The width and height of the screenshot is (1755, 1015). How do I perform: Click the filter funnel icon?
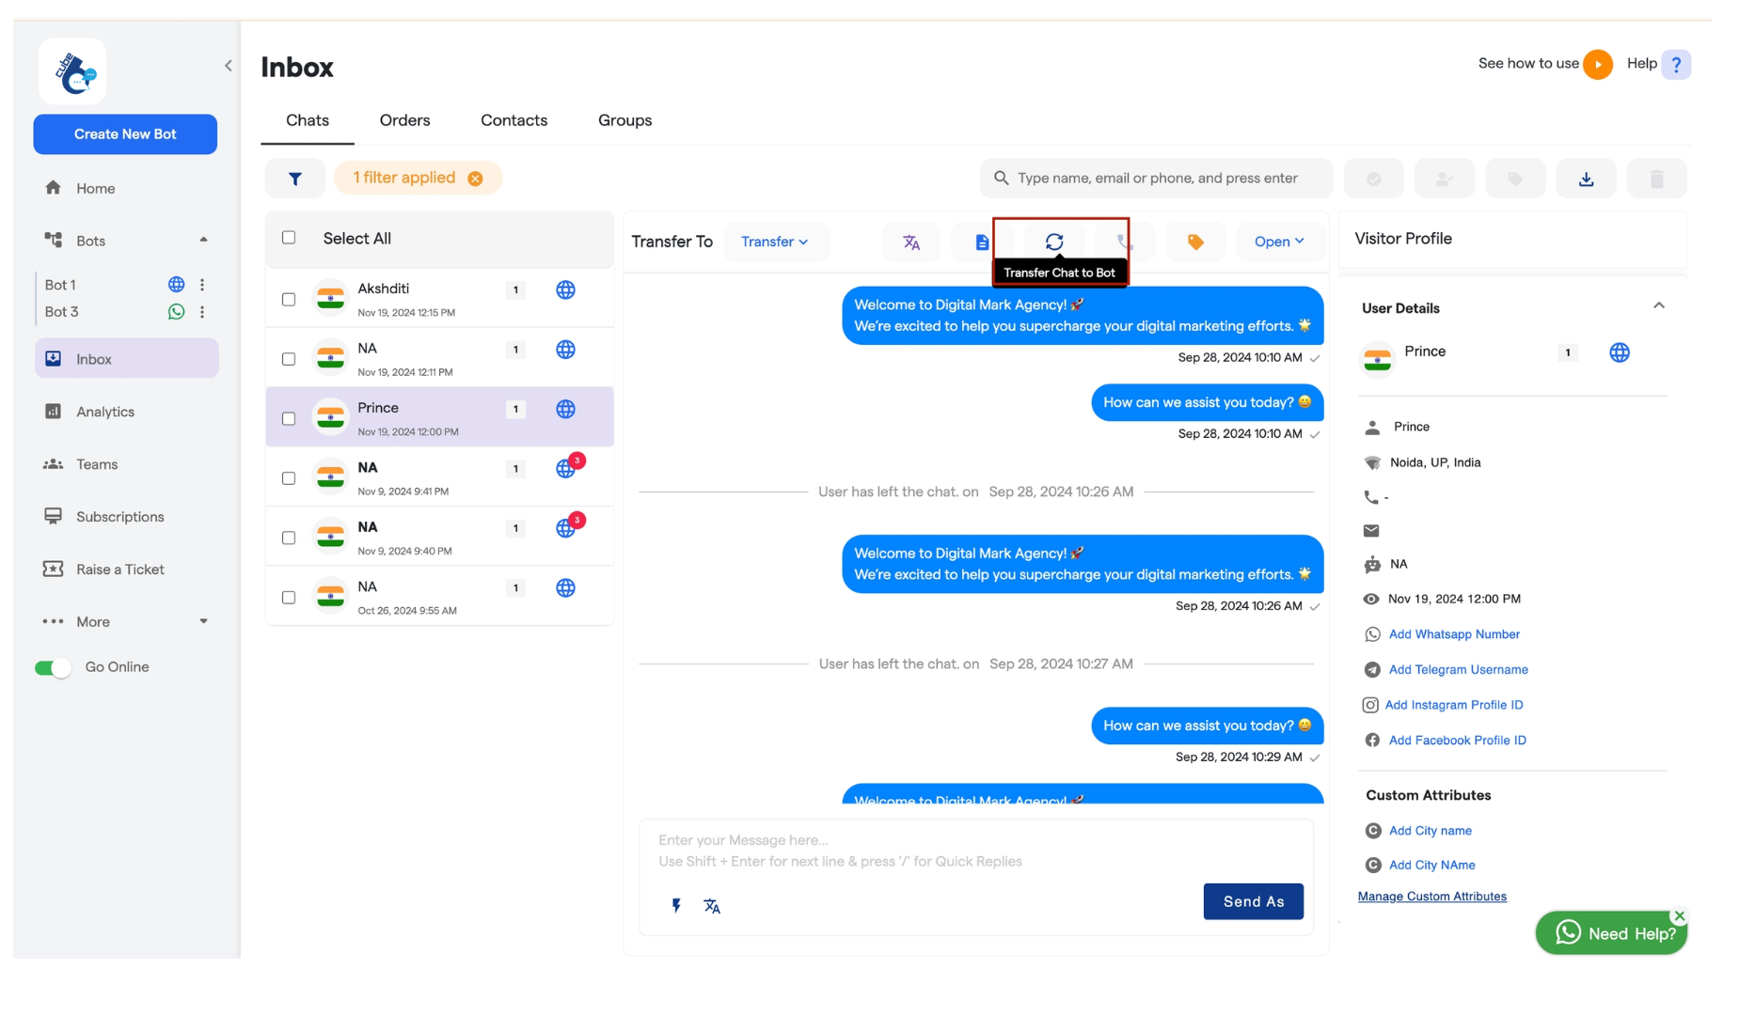[x=294, y=179]
